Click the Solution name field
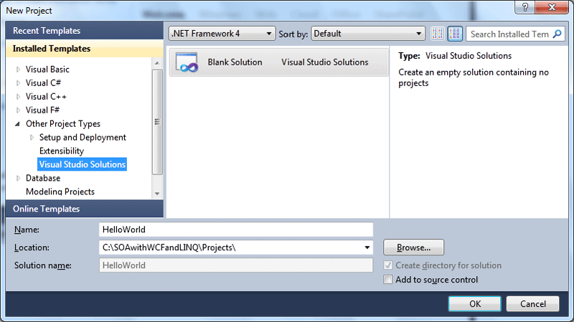The width and height of the screenshot is (574, 322). 236,265
